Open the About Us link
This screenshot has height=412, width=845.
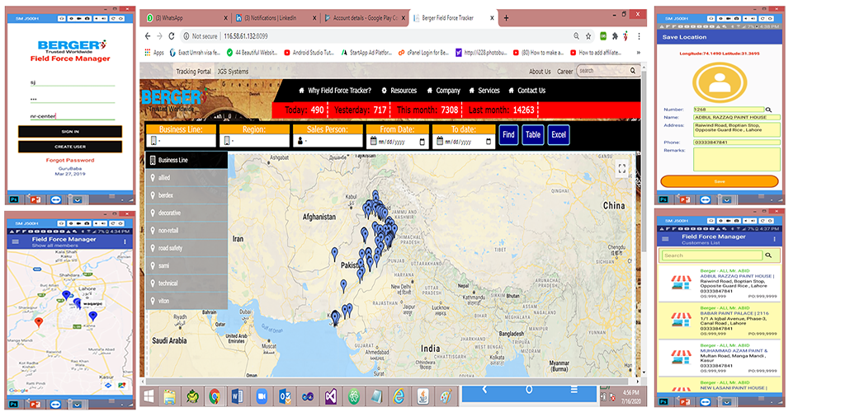[x=540, y=72]
